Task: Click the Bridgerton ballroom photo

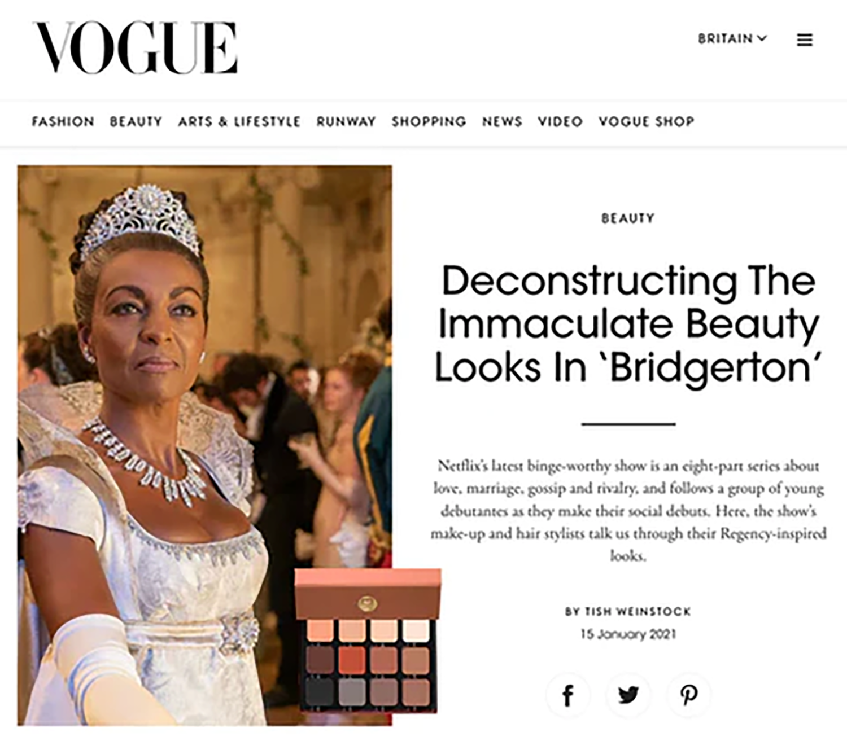Action: coord(204,445)
